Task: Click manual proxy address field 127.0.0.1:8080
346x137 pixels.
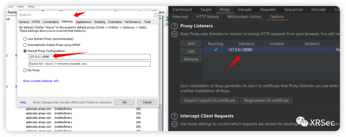Action: tap(90, 57)
